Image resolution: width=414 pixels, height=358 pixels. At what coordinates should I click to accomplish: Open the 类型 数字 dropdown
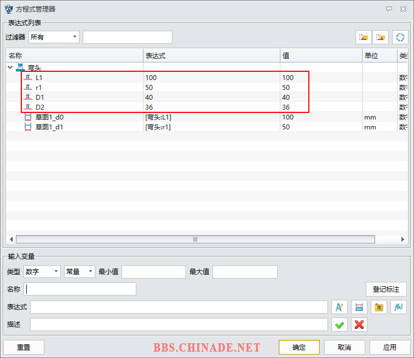[42, 271]
